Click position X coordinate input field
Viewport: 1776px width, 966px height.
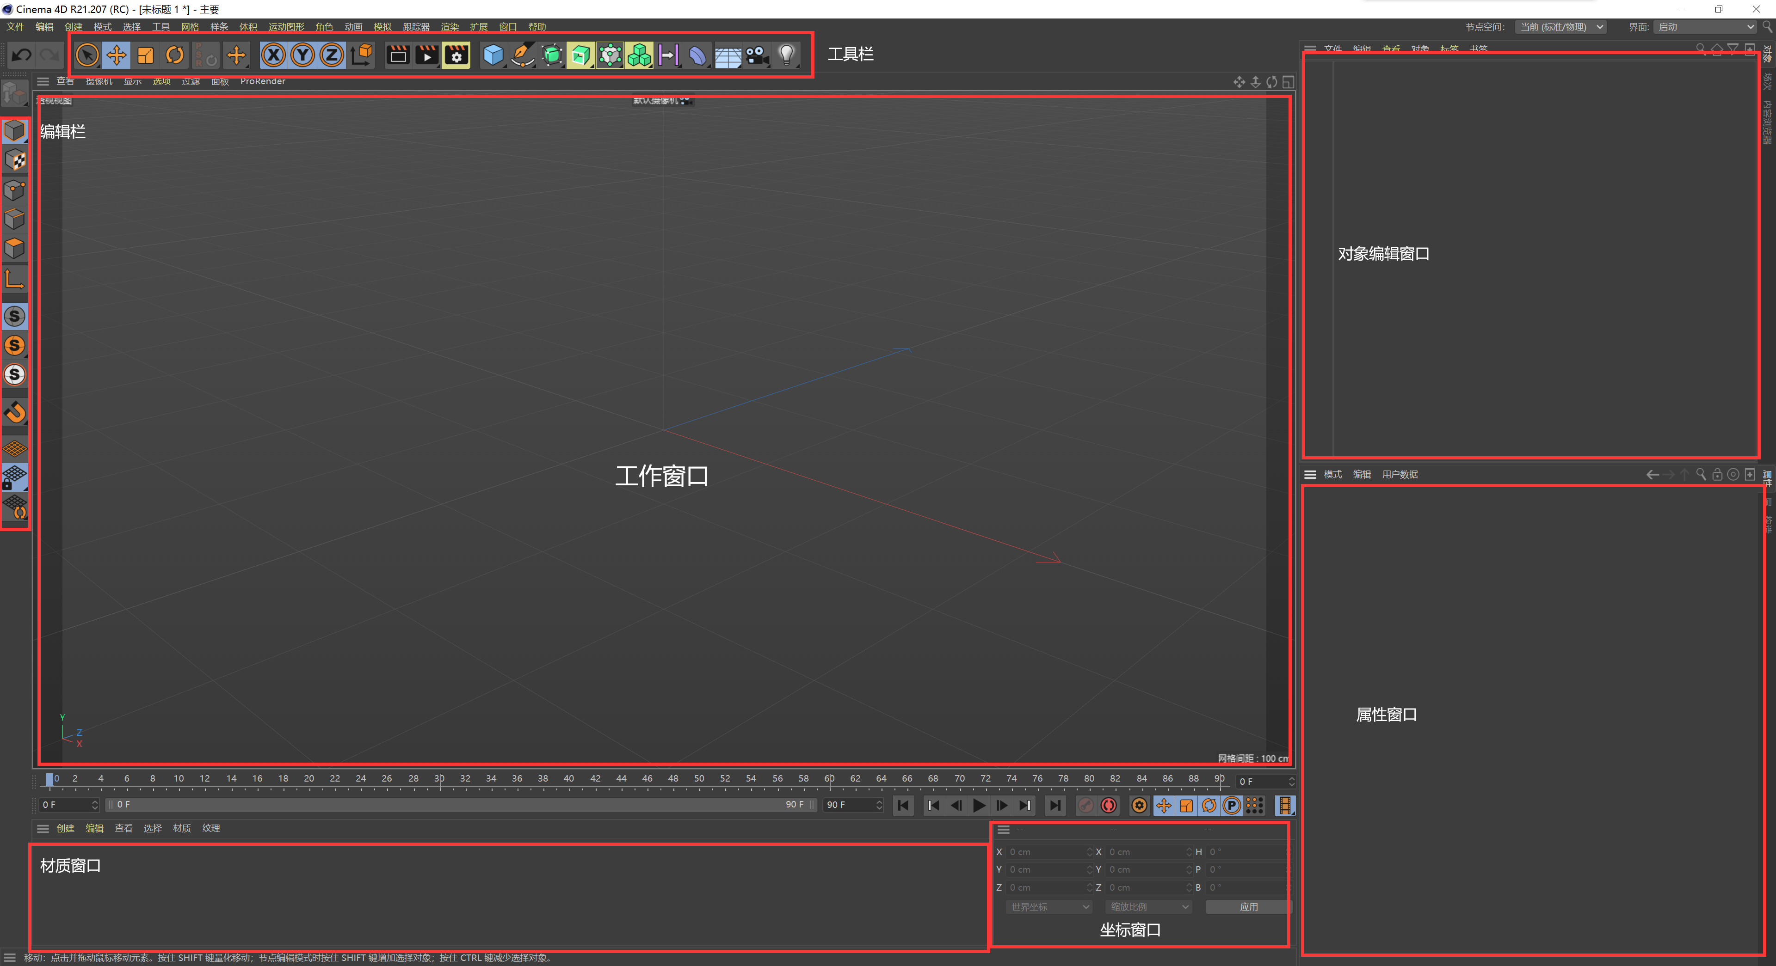(x=1050, y=852)
